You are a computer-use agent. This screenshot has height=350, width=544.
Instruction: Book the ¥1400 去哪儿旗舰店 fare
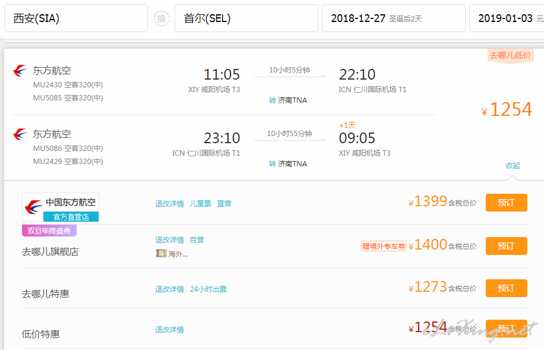click(506, 246)
